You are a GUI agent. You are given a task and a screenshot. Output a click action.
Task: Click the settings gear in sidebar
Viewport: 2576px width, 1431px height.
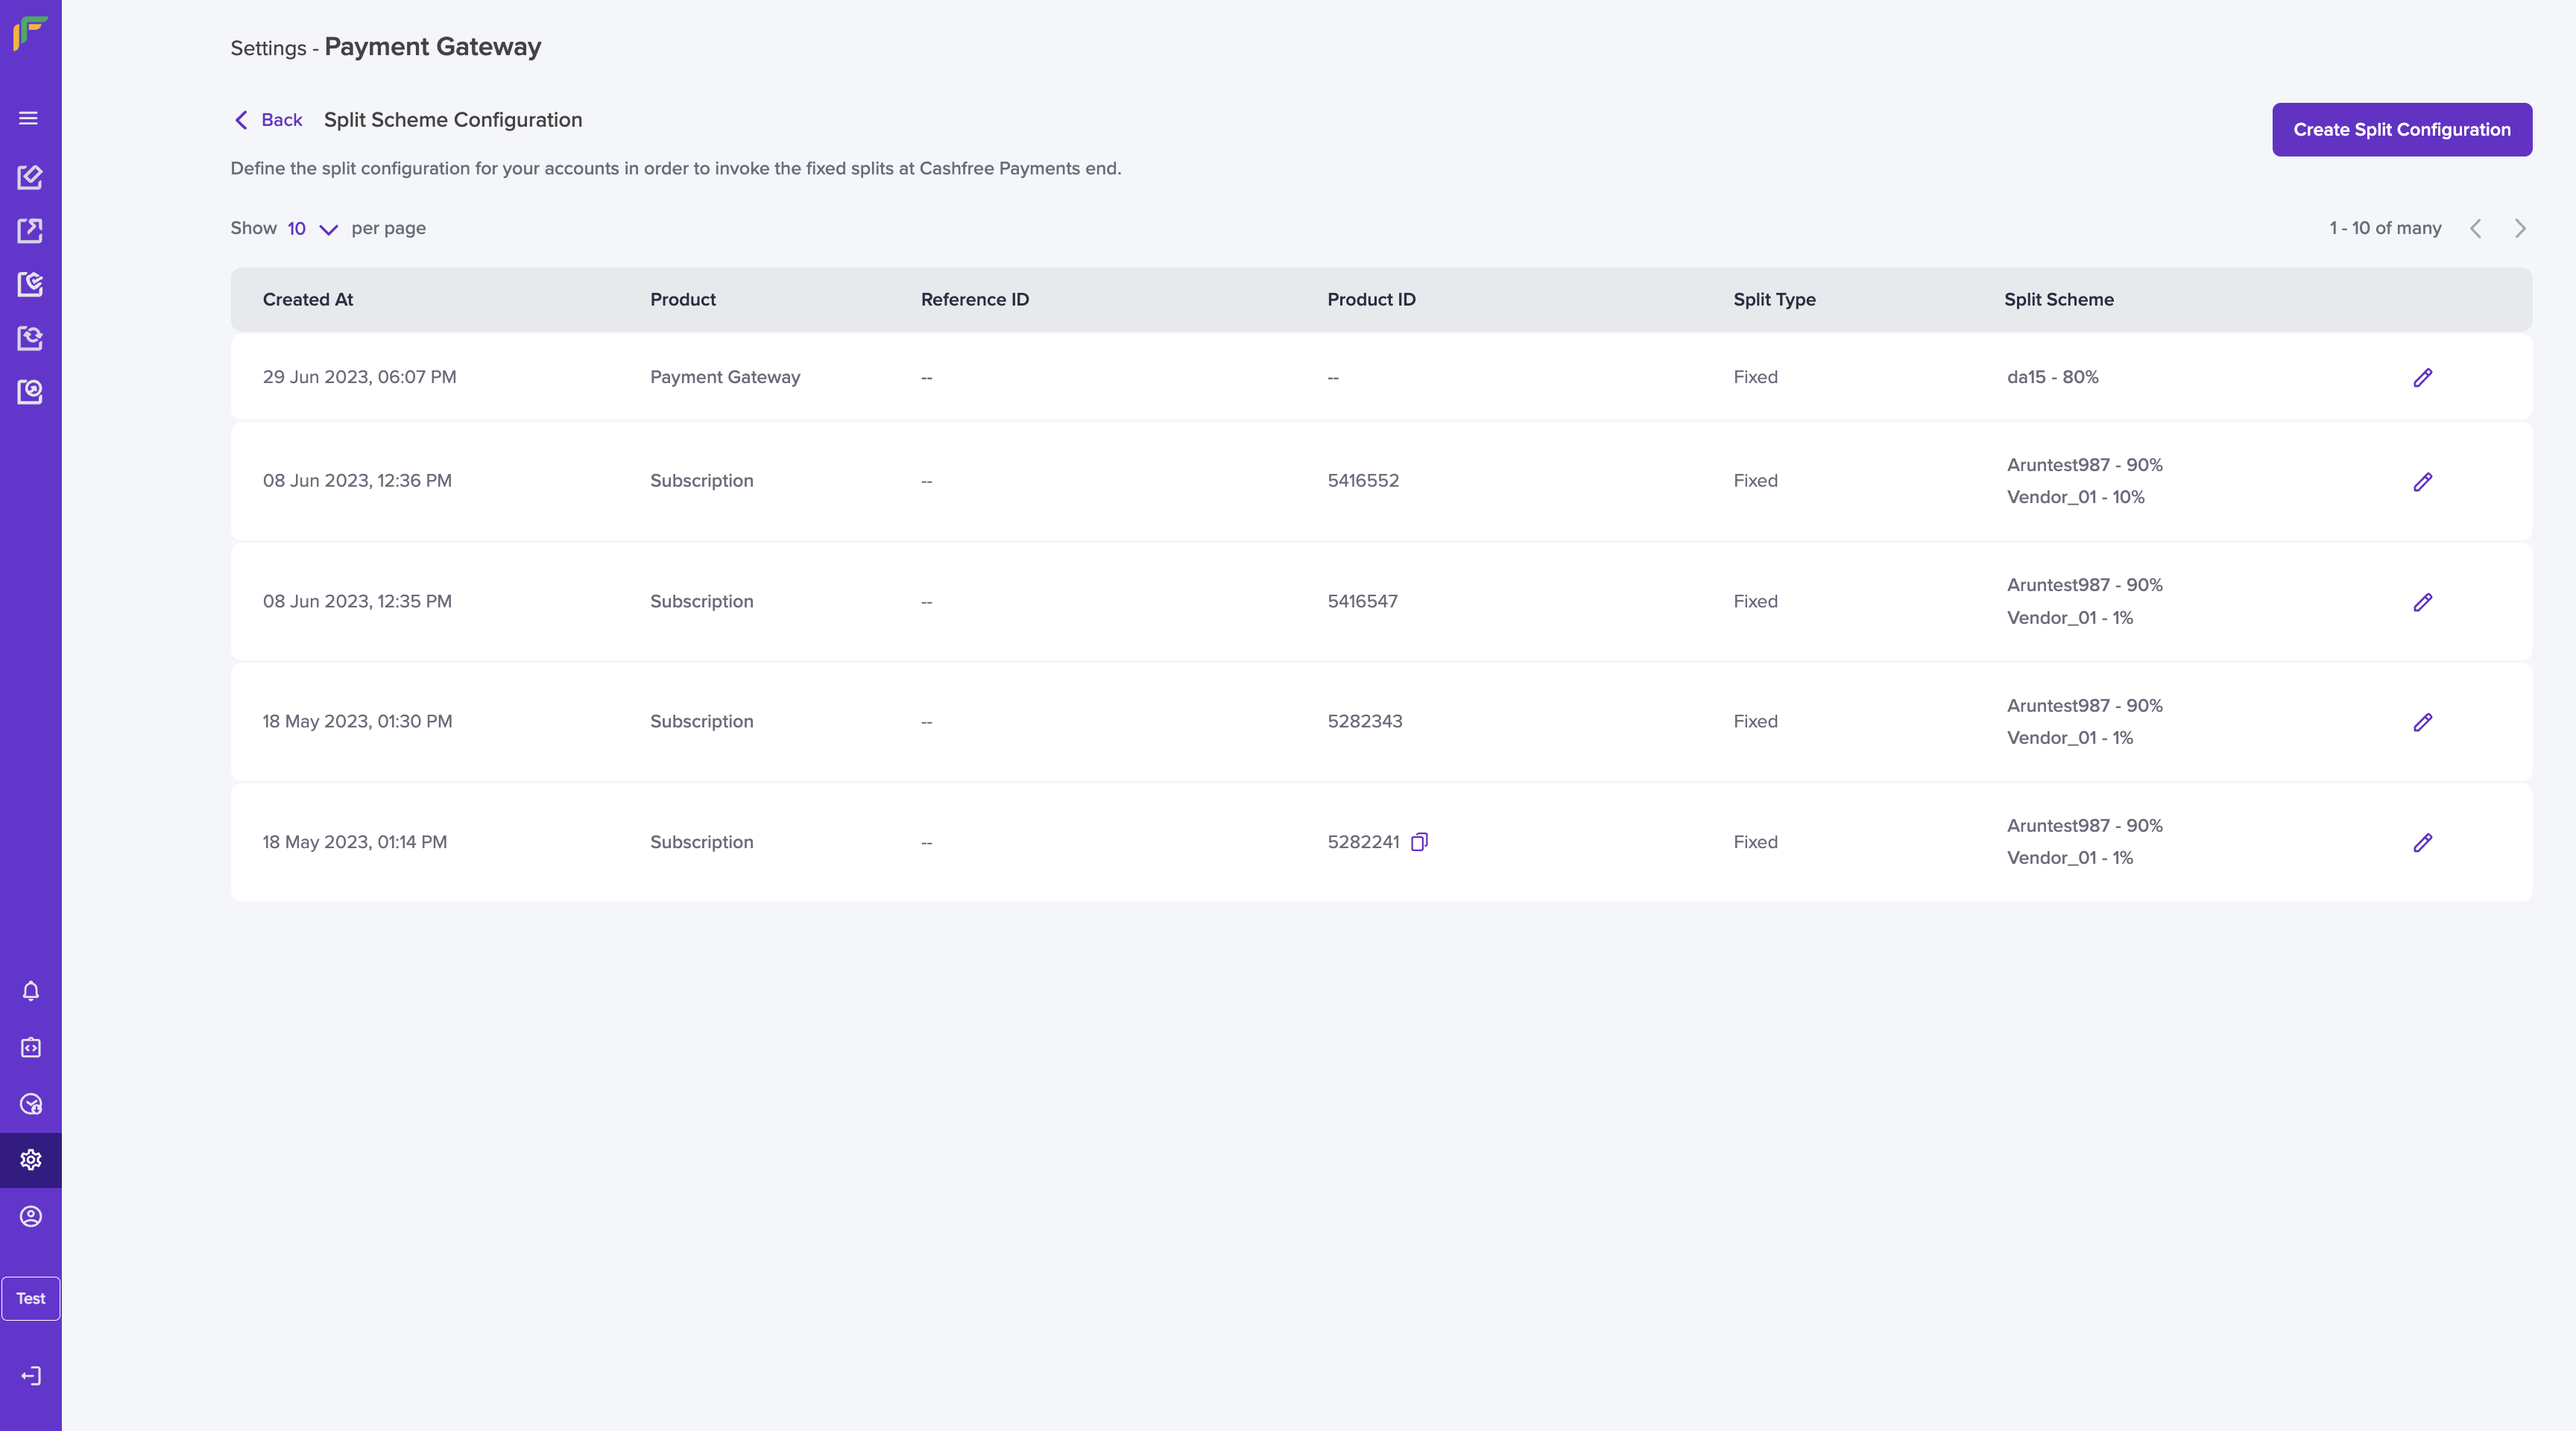[x=31, y=1160]
